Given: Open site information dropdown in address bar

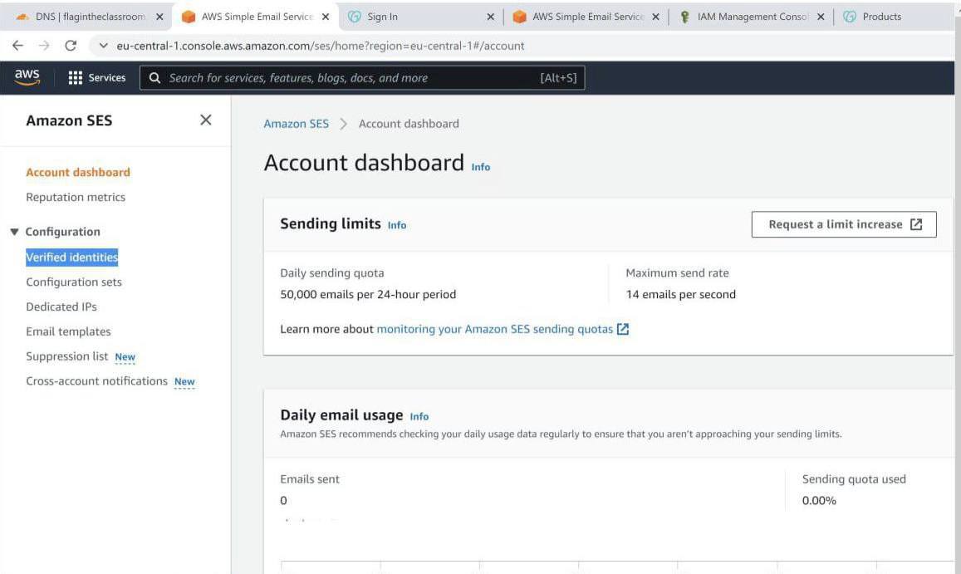Looking at the screenshot, I should [x=103, y=46].
